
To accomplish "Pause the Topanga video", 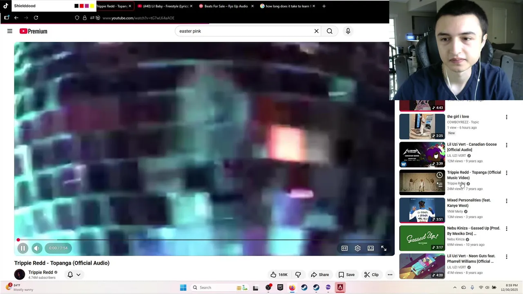I will 23,248.
